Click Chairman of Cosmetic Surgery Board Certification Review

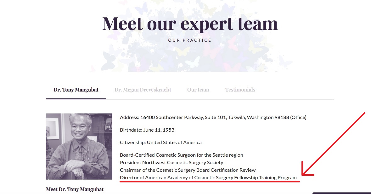tap(188, 170)
